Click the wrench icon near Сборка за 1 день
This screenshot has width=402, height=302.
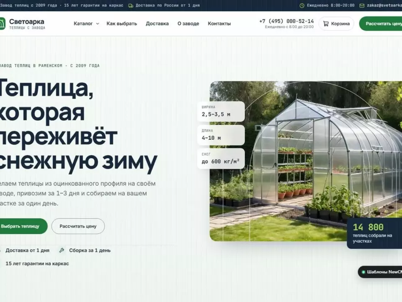(x=62, y=250)
